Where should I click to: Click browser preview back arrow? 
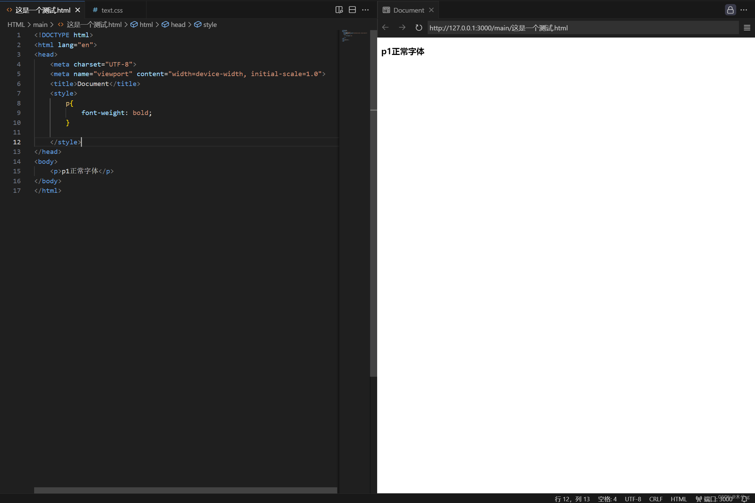(x=385, y=28)
